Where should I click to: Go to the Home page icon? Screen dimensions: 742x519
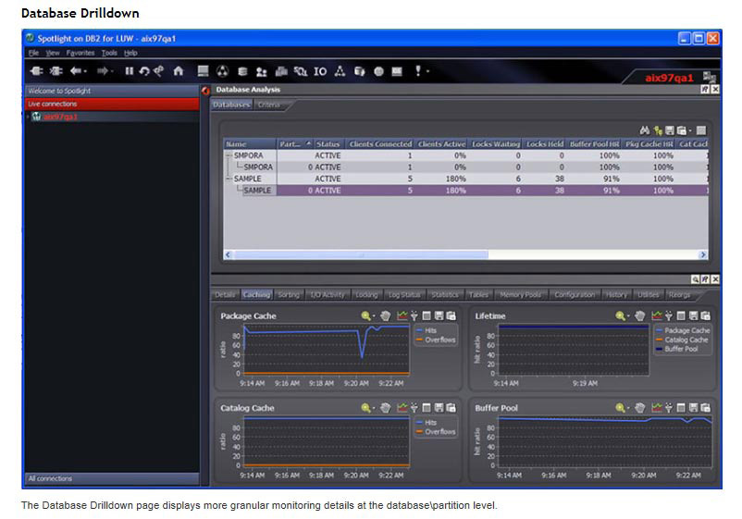[x=178, y=71]
